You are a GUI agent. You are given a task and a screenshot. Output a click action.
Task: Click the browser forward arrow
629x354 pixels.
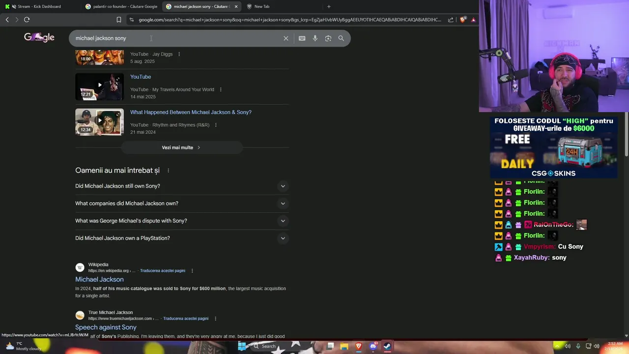pos(17,20)
